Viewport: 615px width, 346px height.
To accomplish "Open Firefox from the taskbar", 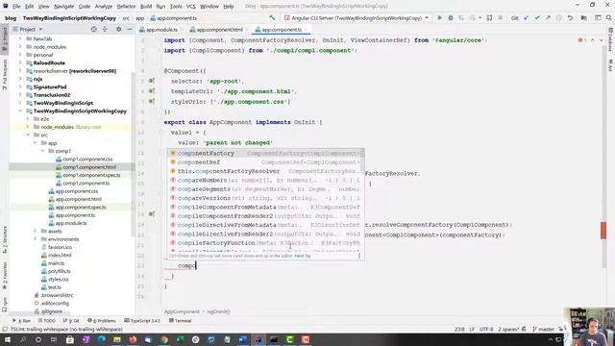I will click(x=133, y=339).
